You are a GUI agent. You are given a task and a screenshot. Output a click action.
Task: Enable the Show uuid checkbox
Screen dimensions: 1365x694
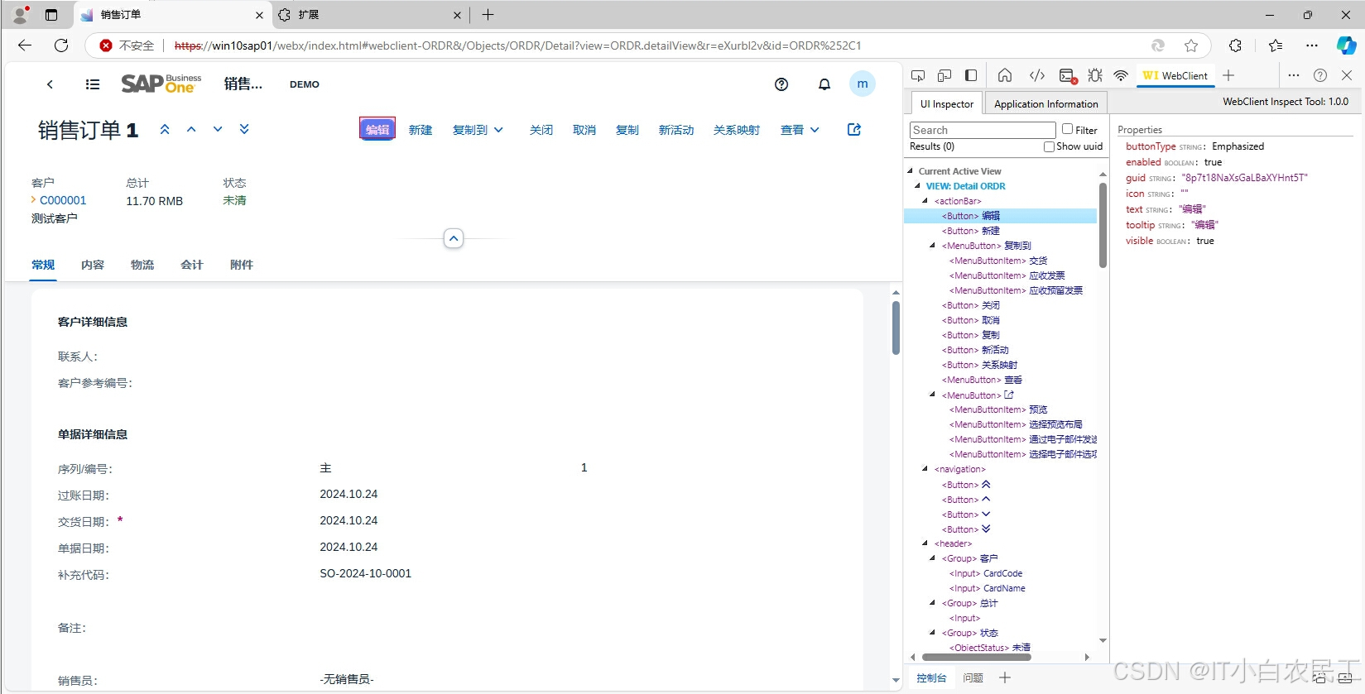tap(1050, 146)
